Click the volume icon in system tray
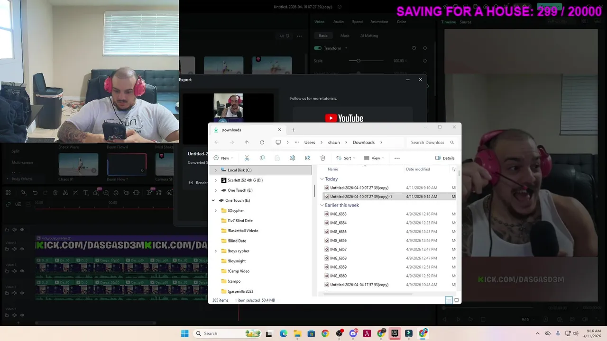Viewport: 607px width, 341px height. (x=576, y=333)
